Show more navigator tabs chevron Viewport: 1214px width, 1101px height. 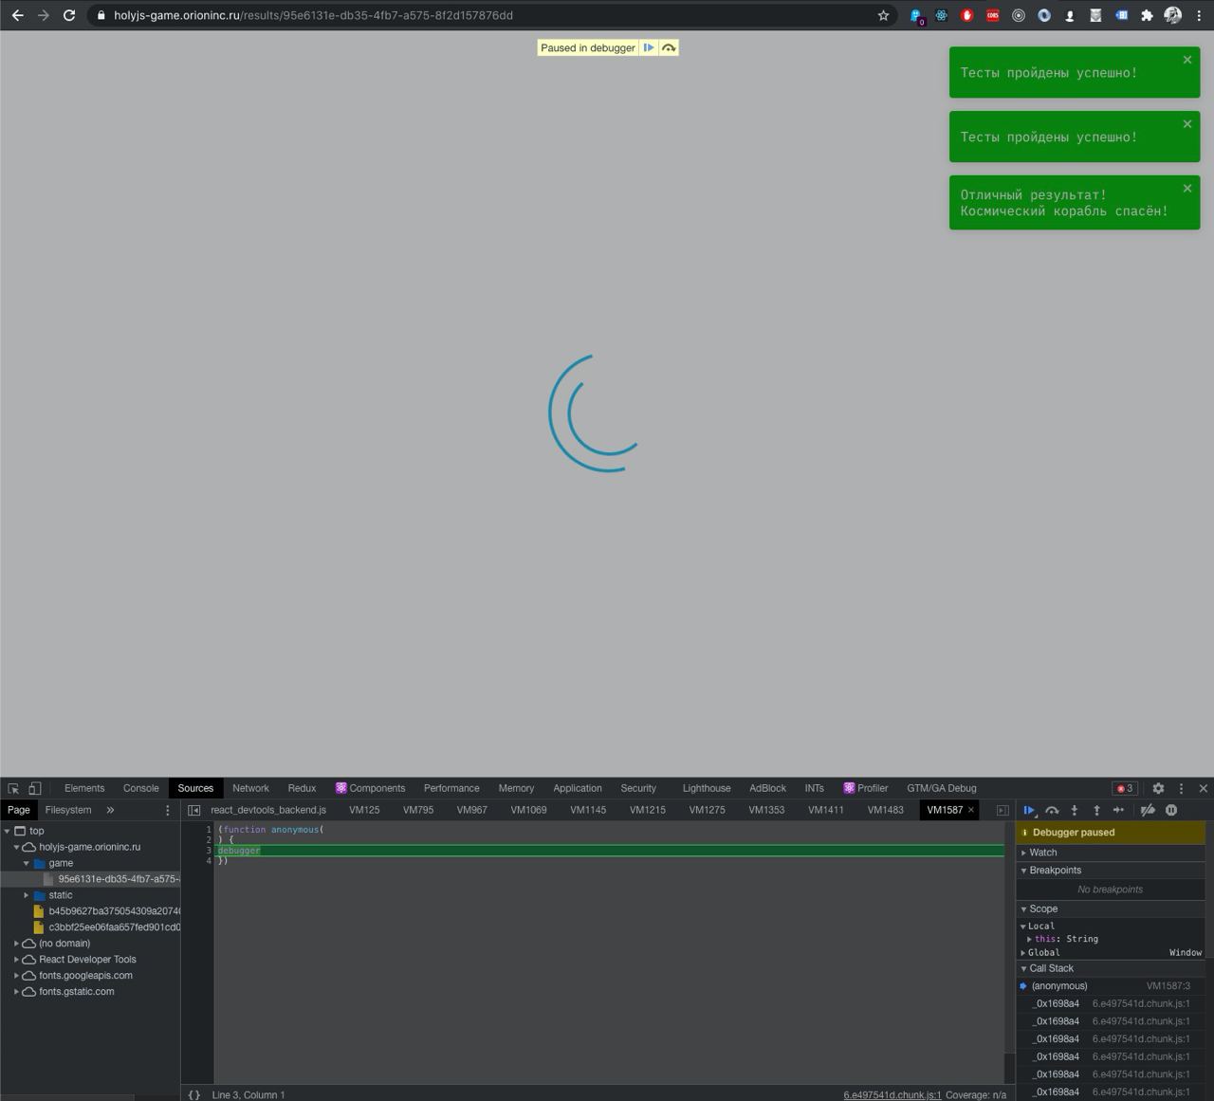coord(110,810)
